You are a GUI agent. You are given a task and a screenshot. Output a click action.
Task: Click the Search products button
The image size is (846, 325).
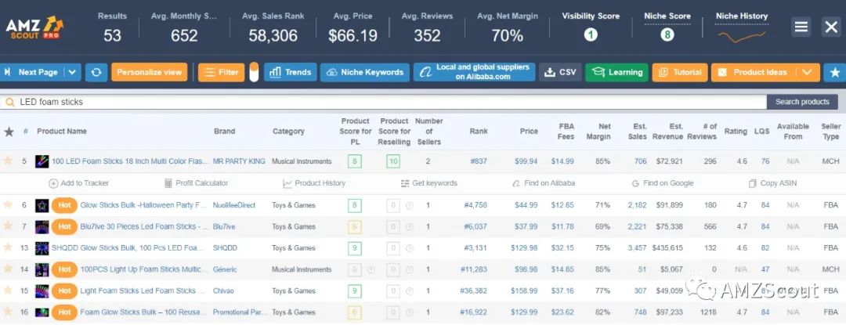(x=802, y=102)
